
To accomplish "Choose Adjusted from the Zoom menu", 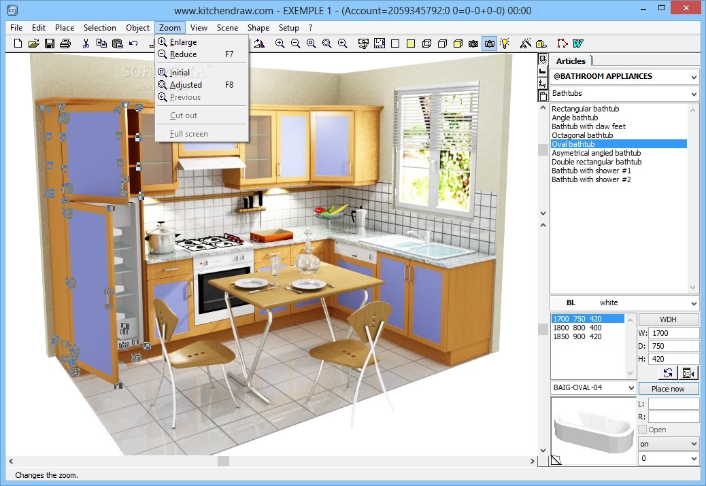I will click(186, 85).
